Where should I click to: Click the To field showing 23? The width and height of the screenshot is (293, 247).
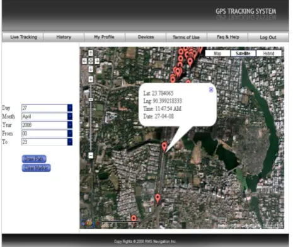[45, 142]
